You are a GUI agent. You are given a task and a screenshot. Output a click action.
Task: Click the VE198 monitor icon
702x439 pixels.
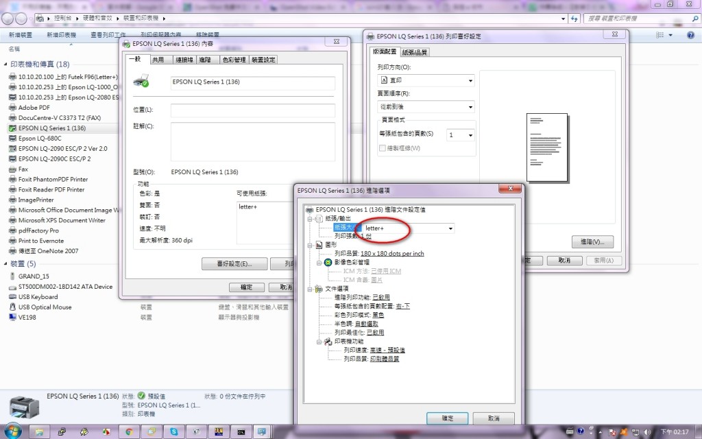coord(12,317)
